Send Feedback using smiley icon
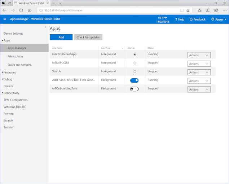 (198, 19)
